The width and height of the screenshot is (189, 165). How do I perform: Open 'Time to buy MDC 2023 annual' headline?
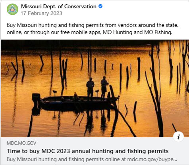[88, 151]
